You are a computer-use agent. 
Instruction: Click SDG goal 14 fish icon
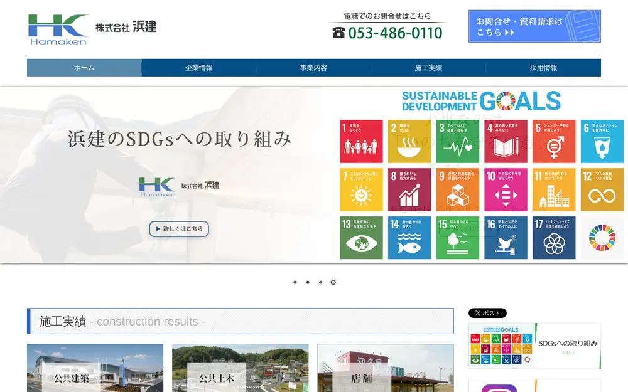409,238
